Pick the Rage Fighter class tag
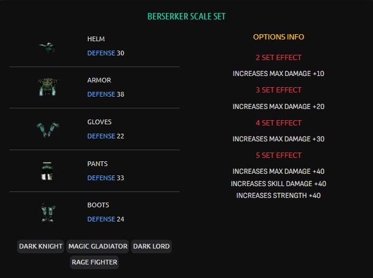The width and height of the screenshot is (373, 278). tap(94, 262)
